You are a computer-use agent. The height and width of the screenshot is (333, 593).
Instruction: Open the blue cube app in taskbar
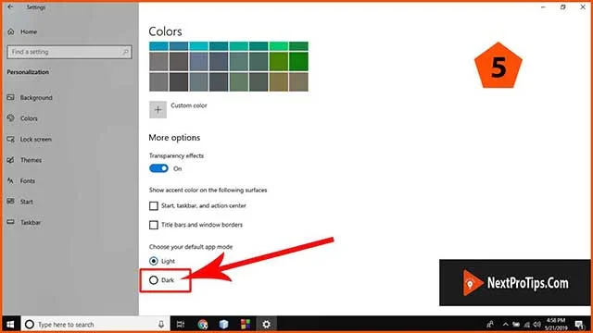[224, 325]
